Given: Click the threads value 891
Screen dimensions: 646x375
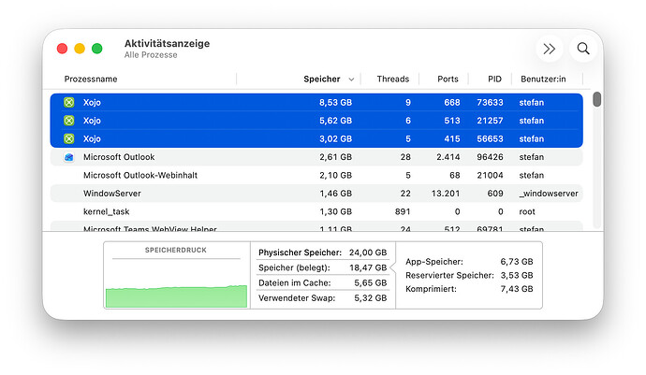Looking at the screenshot, I should pos(403,211).
